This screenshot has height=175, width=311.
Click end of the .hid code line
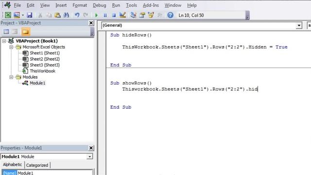tap(258, 89)
